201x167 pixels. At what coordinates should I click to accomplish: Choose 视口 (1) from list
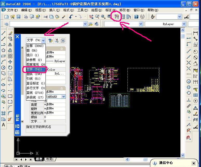pyautogui.click(x=36, y=55)
